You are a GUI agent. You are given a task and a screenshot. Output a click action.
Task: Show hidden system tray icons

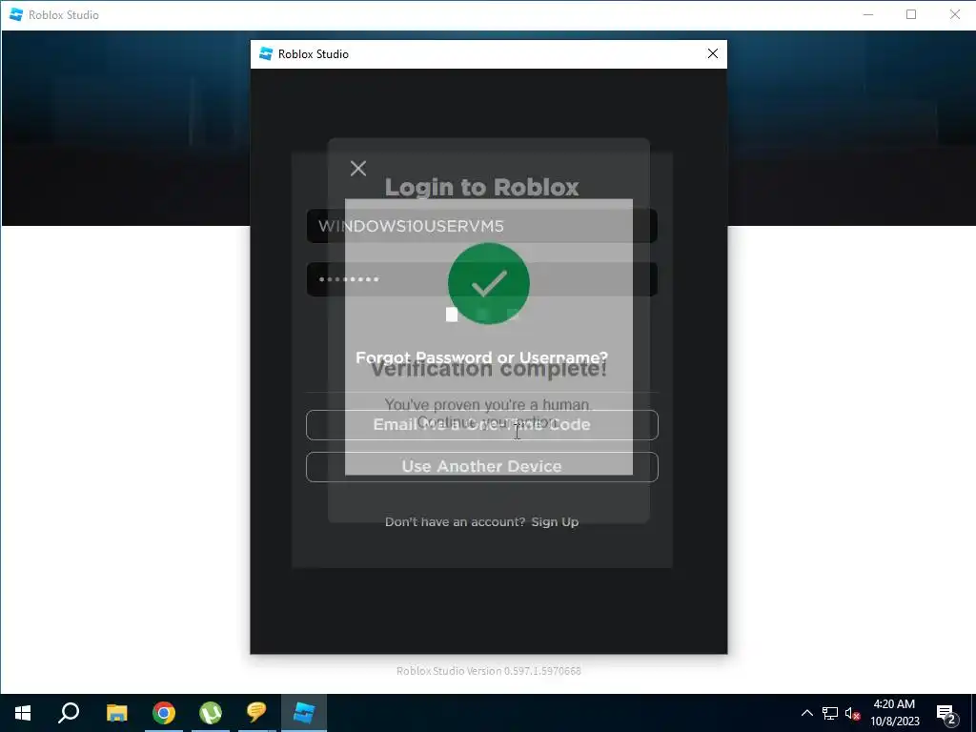tap(806, 713)
